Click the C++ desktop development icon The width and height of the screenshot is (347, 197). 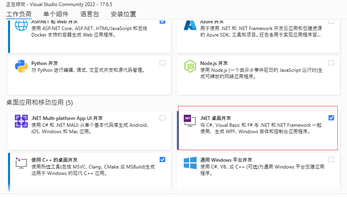pyautogui.click(x=21, y=162)
